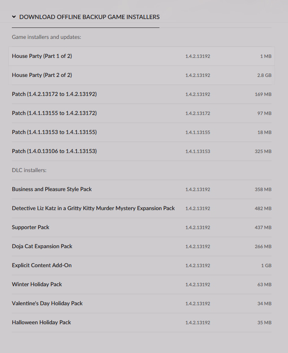Download House Party (Part 2 of 2)
Viewport: 288px width, 353px height.
coord(42,75)
